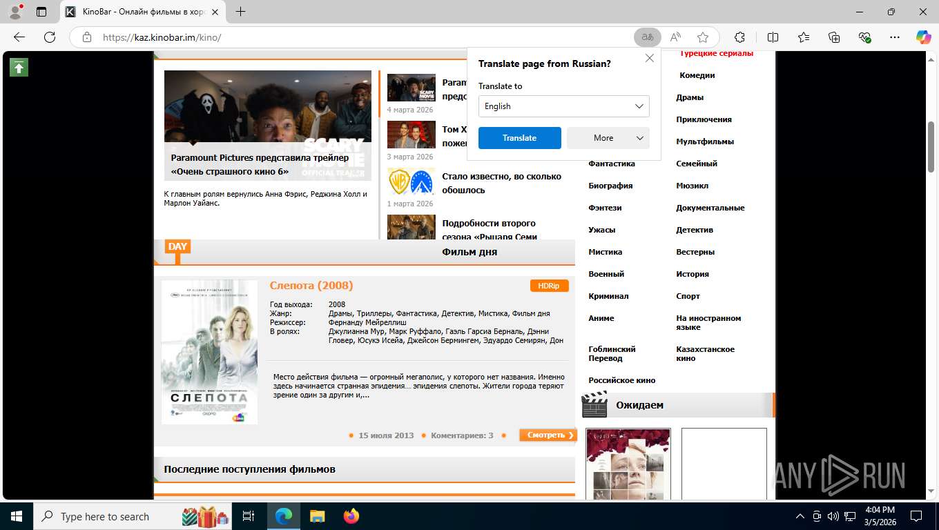View site information lock icon
The image size is (939, 530).
click(87, 37)
